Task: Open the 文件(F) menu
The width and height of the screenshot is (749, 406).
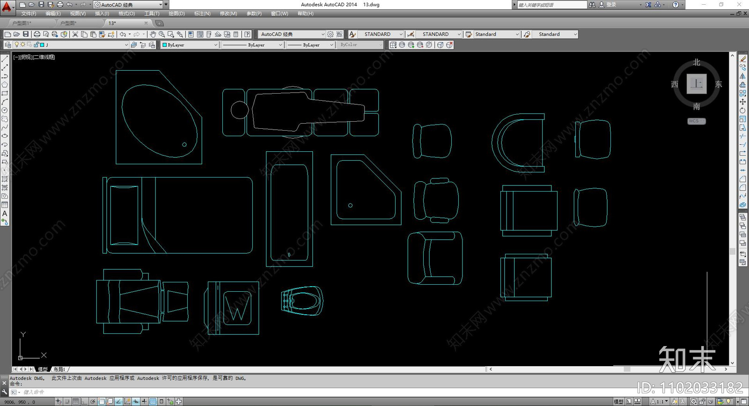Action: click(29, 14)
